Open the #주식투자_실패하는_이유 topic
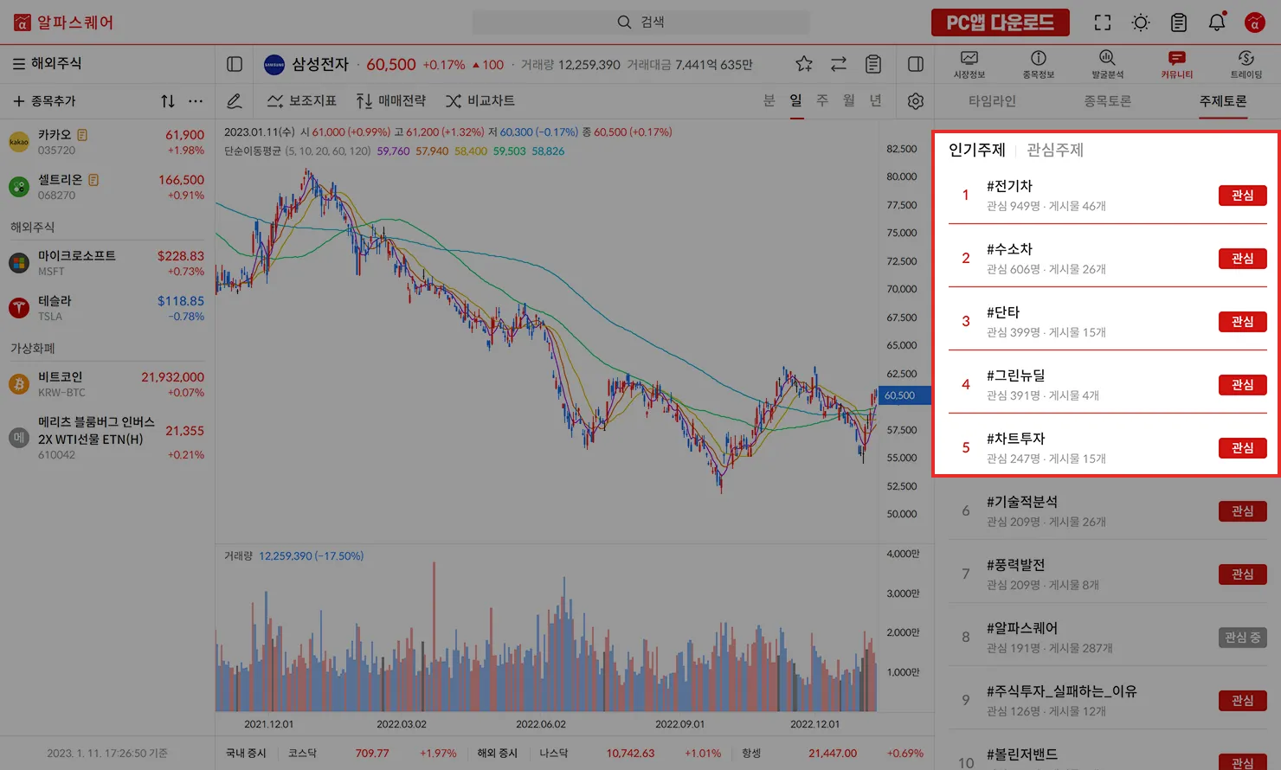Image resolution: width=1281 pixels, height=770 pixels. [x=1061, y=691]
